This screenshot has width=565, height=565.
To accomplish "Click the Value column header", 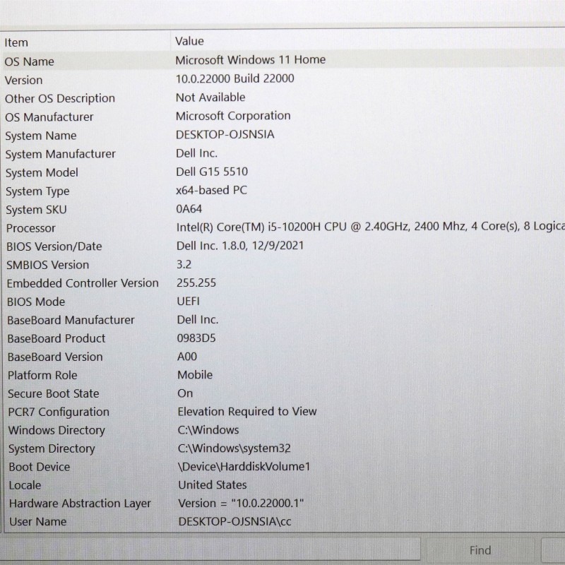I will (189, 42).
